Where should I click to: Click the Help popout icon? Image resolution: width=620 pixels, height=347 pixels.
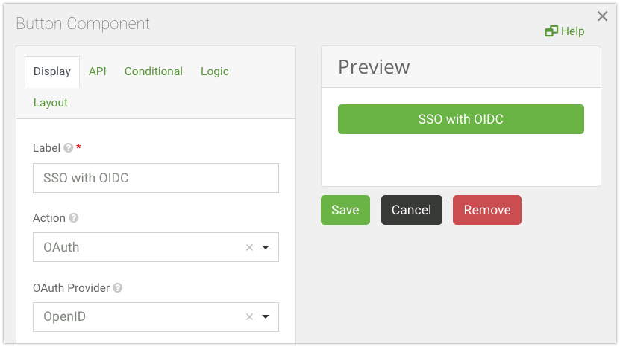coord(551,31)
